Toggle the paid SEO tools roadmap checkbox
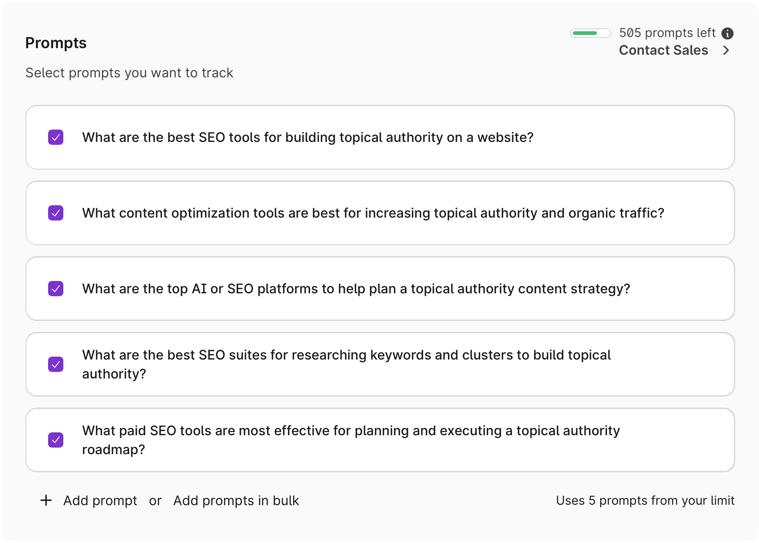 point(56,440)
